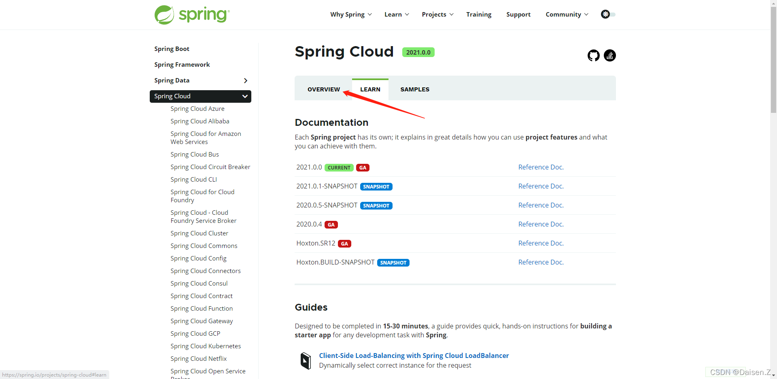
Task: Click the CURRENT badge on 2021.0.0 row
Action: (x=339, y=168)
